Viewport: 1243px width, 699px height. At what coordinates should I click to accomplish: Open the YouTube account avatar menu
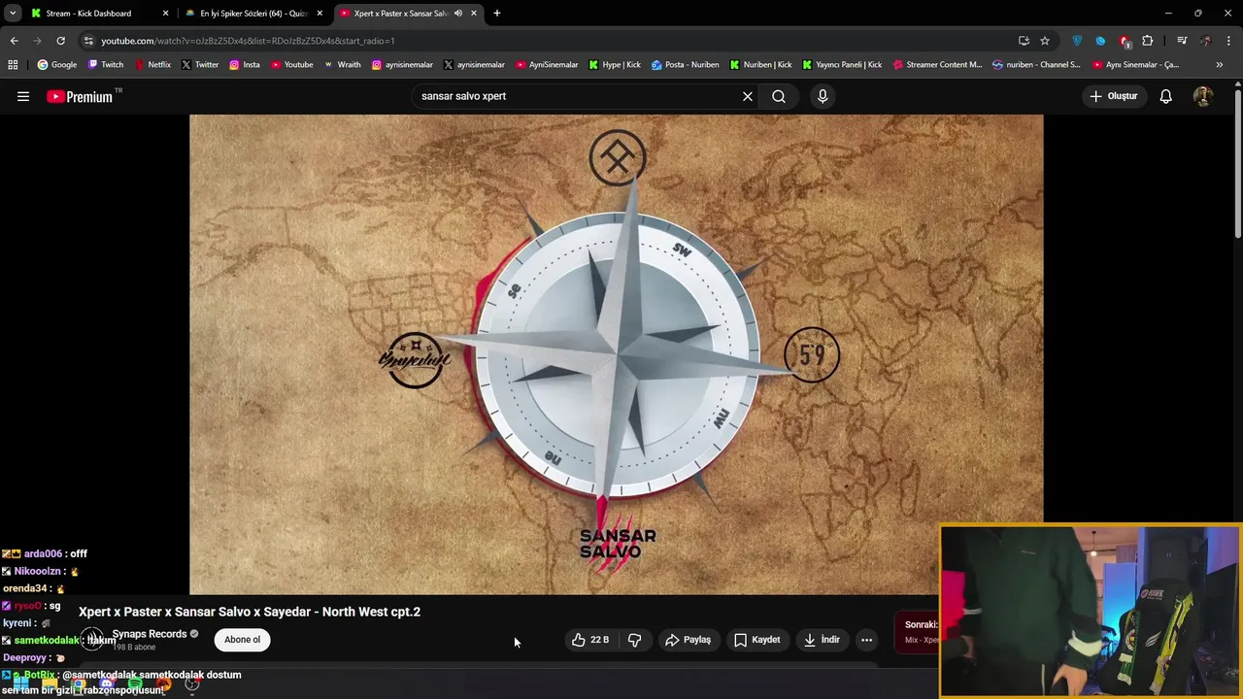pyautogui.click(x=1202, y=96)
